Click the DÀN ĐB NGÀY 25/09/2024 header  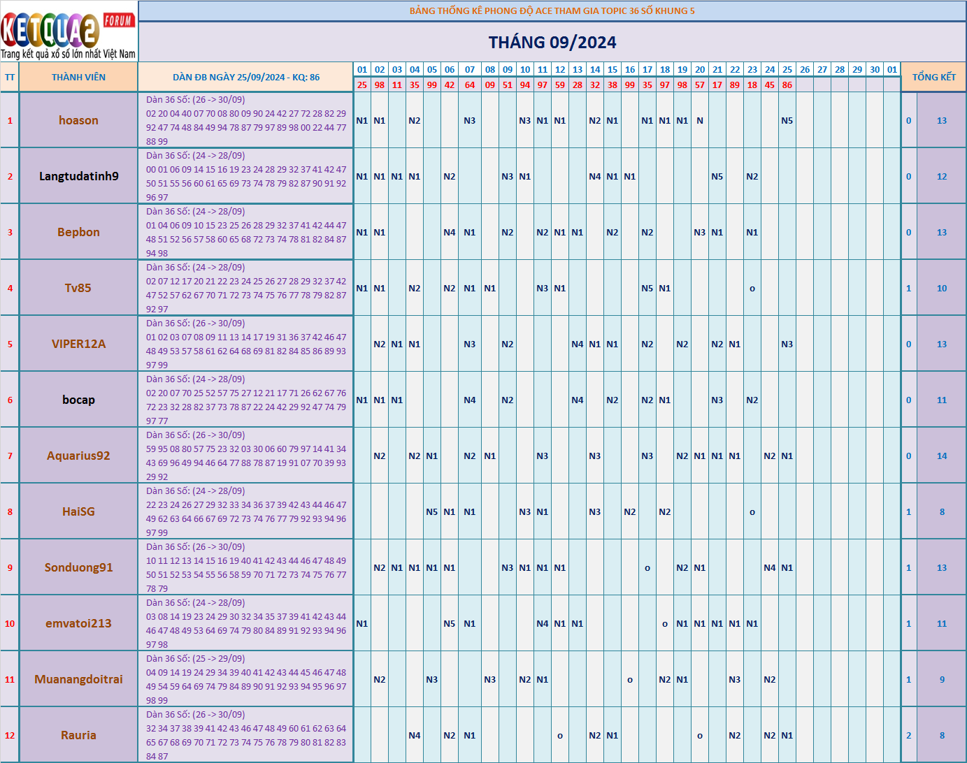tap(245, 77)
